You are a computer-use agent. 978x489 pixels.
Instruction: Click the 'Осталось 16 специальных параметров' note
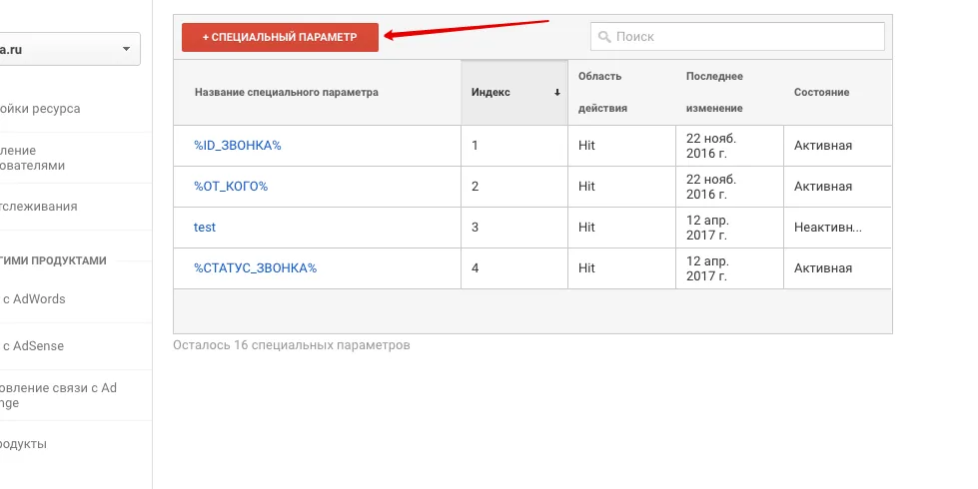(292, 345)
